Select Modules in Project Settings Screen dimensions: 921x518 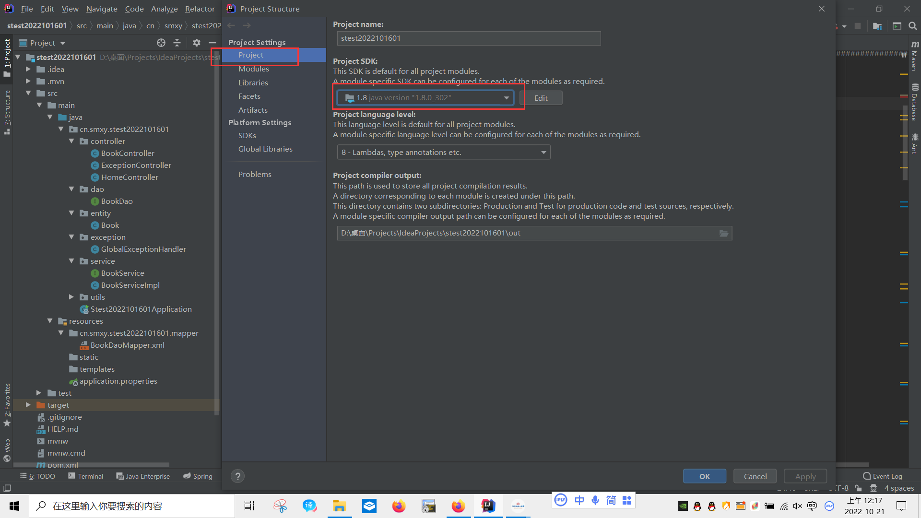coord(253,69)
